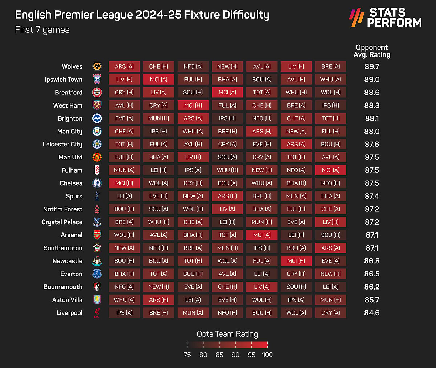
Task: Select the Arsenal club badge
Action: coord(97,235)
